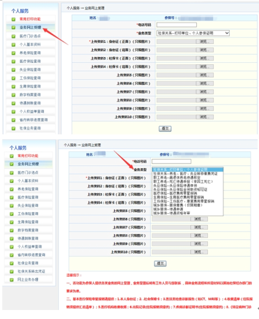Screen dimensions: 259x319
Task: Click 电话号码 input field above the open dropdown
Action: pos(172,161)
